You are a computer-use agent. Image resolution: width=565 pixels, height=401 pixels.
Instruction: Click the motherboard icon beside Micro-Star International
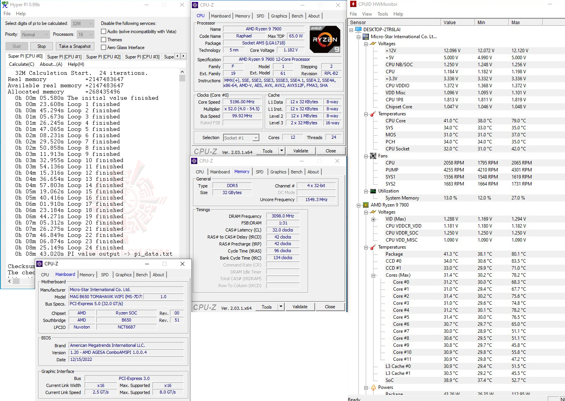click(x=366, y=37)
